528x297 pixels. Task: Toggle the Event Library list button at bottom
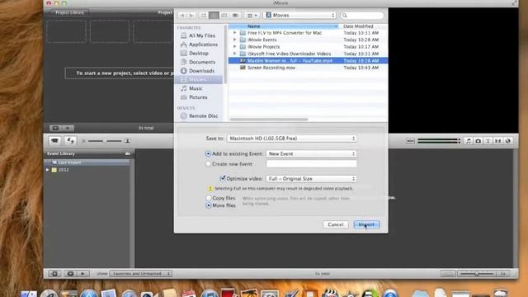[x=54, y=274]
